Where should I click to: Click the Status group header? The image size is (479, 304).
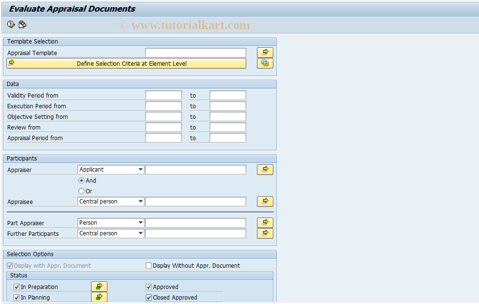coord(140,275)
